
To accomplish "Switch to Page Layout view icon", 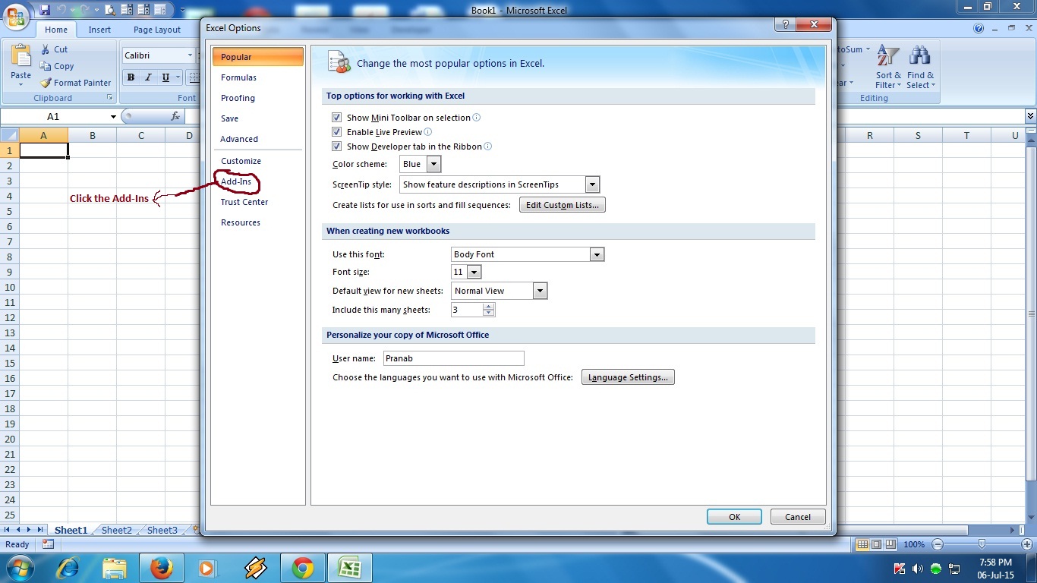I will click(x=877, y=544).
